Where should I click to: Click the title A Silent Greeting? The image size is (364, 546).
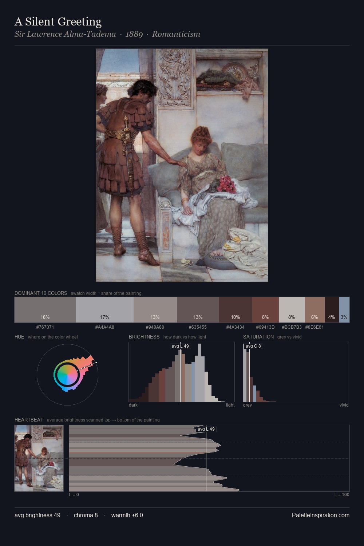tap(58, 22)
